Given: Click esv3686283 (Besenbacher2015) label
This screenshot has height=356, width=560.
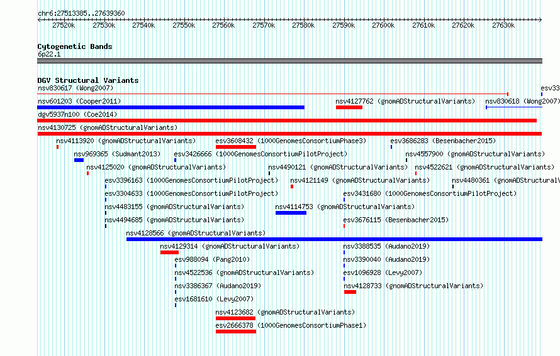Looking at the screenshot, I should point(443,141).
